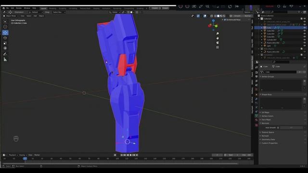Viewport: 308px width, 173px height.
Task: Expand Cube.002 in outliner tree
Action: 262,31
